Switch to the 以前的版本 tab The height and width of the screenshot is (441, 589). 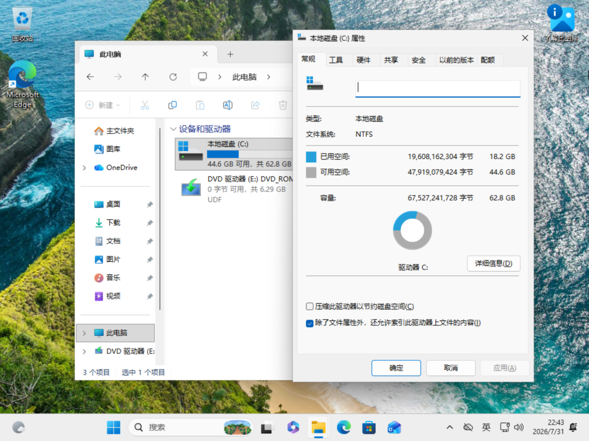click(x=456, y=60)
